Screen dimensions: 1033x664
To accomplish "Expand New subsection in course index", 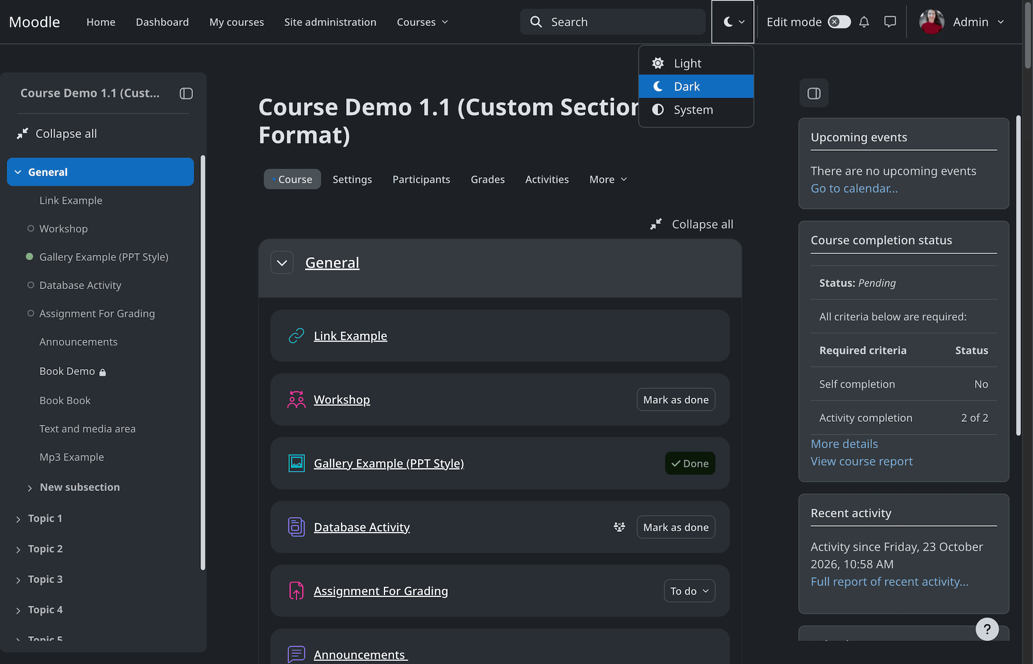I will [30, 488].
